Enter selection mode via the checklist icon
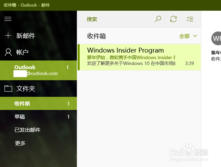The width and height of the screenshot is (221, 167). (190, 19)
